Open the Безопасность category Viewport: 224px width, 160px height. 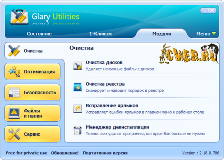tap(32, 92)
